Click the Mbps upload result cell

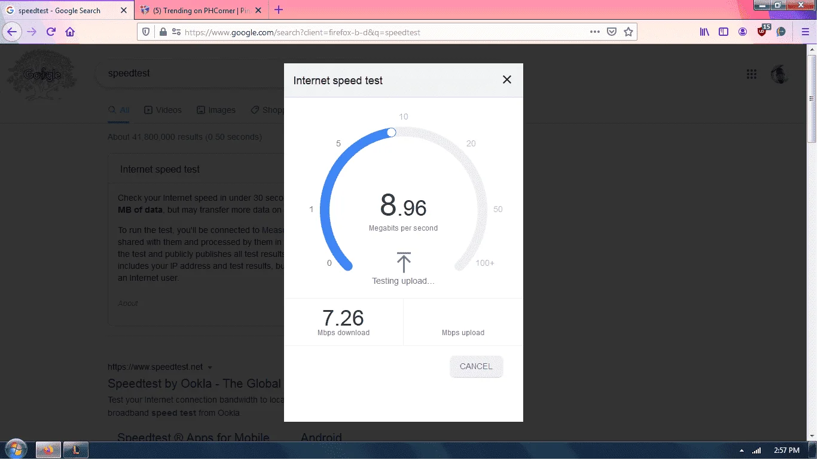click(463, 322)
